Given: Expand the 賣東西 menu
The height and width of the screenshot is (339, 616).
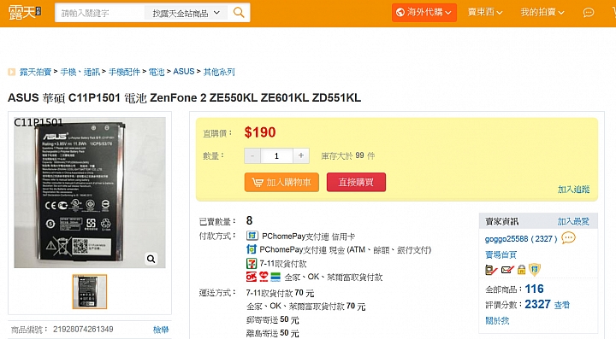Looking at the screenshot, I should (x=485, y=13).
